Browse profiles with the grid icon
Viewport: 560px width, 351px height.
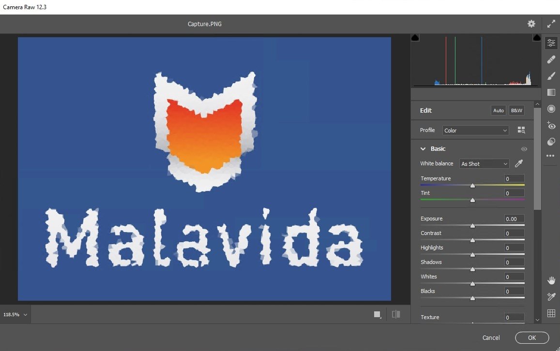(x=521, y=130)
